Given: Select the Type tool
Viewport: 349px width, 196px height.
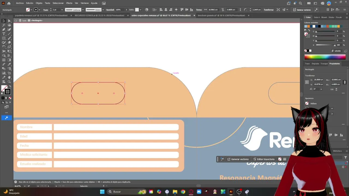Looking at the screenshot, I should (4, 34).
